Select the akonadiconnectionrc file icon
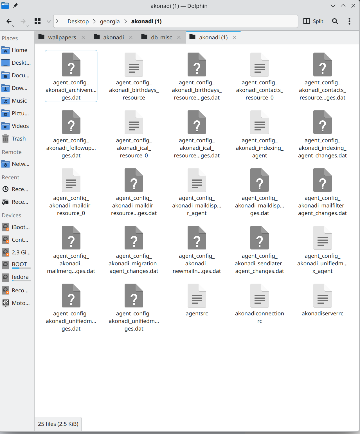Image resolution: width=360 pixels, height=434 pixels. [260, 296]
